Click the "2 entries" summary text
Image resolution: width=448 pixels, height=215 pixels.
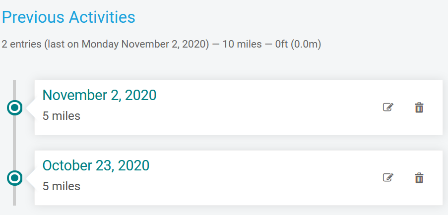pos(21,45)
